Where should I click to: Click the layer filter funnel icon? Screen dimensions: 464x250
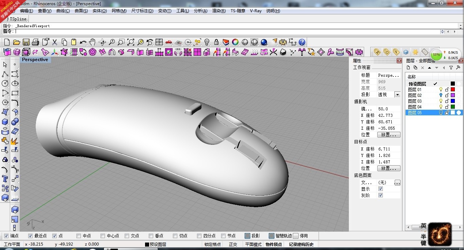point(451,68)
